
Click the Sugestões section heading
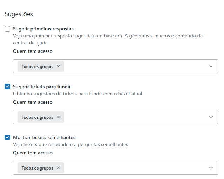point(19,14)
